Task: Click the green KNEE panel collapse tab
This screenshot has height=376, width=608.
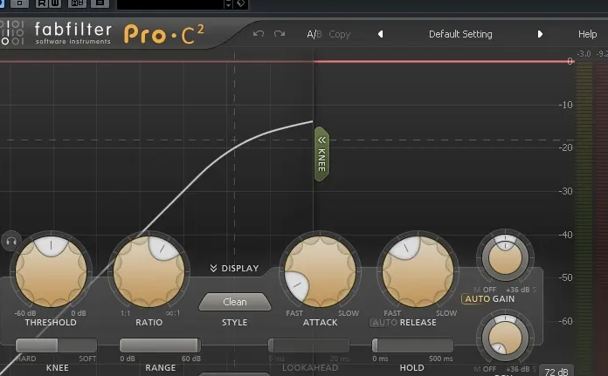Action: 321,154
